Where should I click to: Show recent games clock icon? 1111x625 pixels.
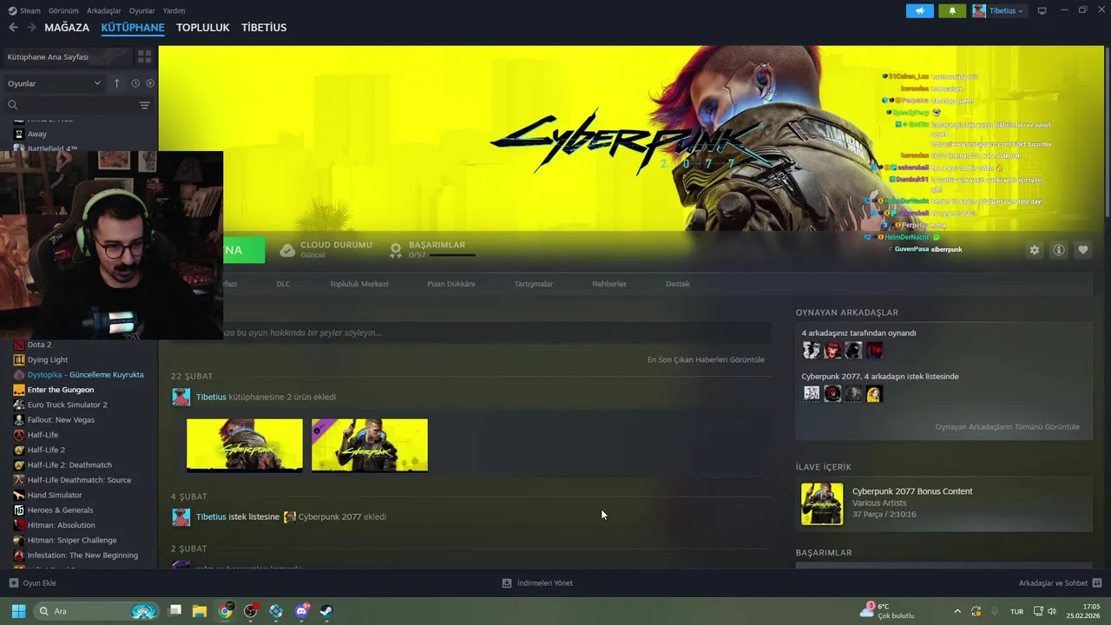135,83
